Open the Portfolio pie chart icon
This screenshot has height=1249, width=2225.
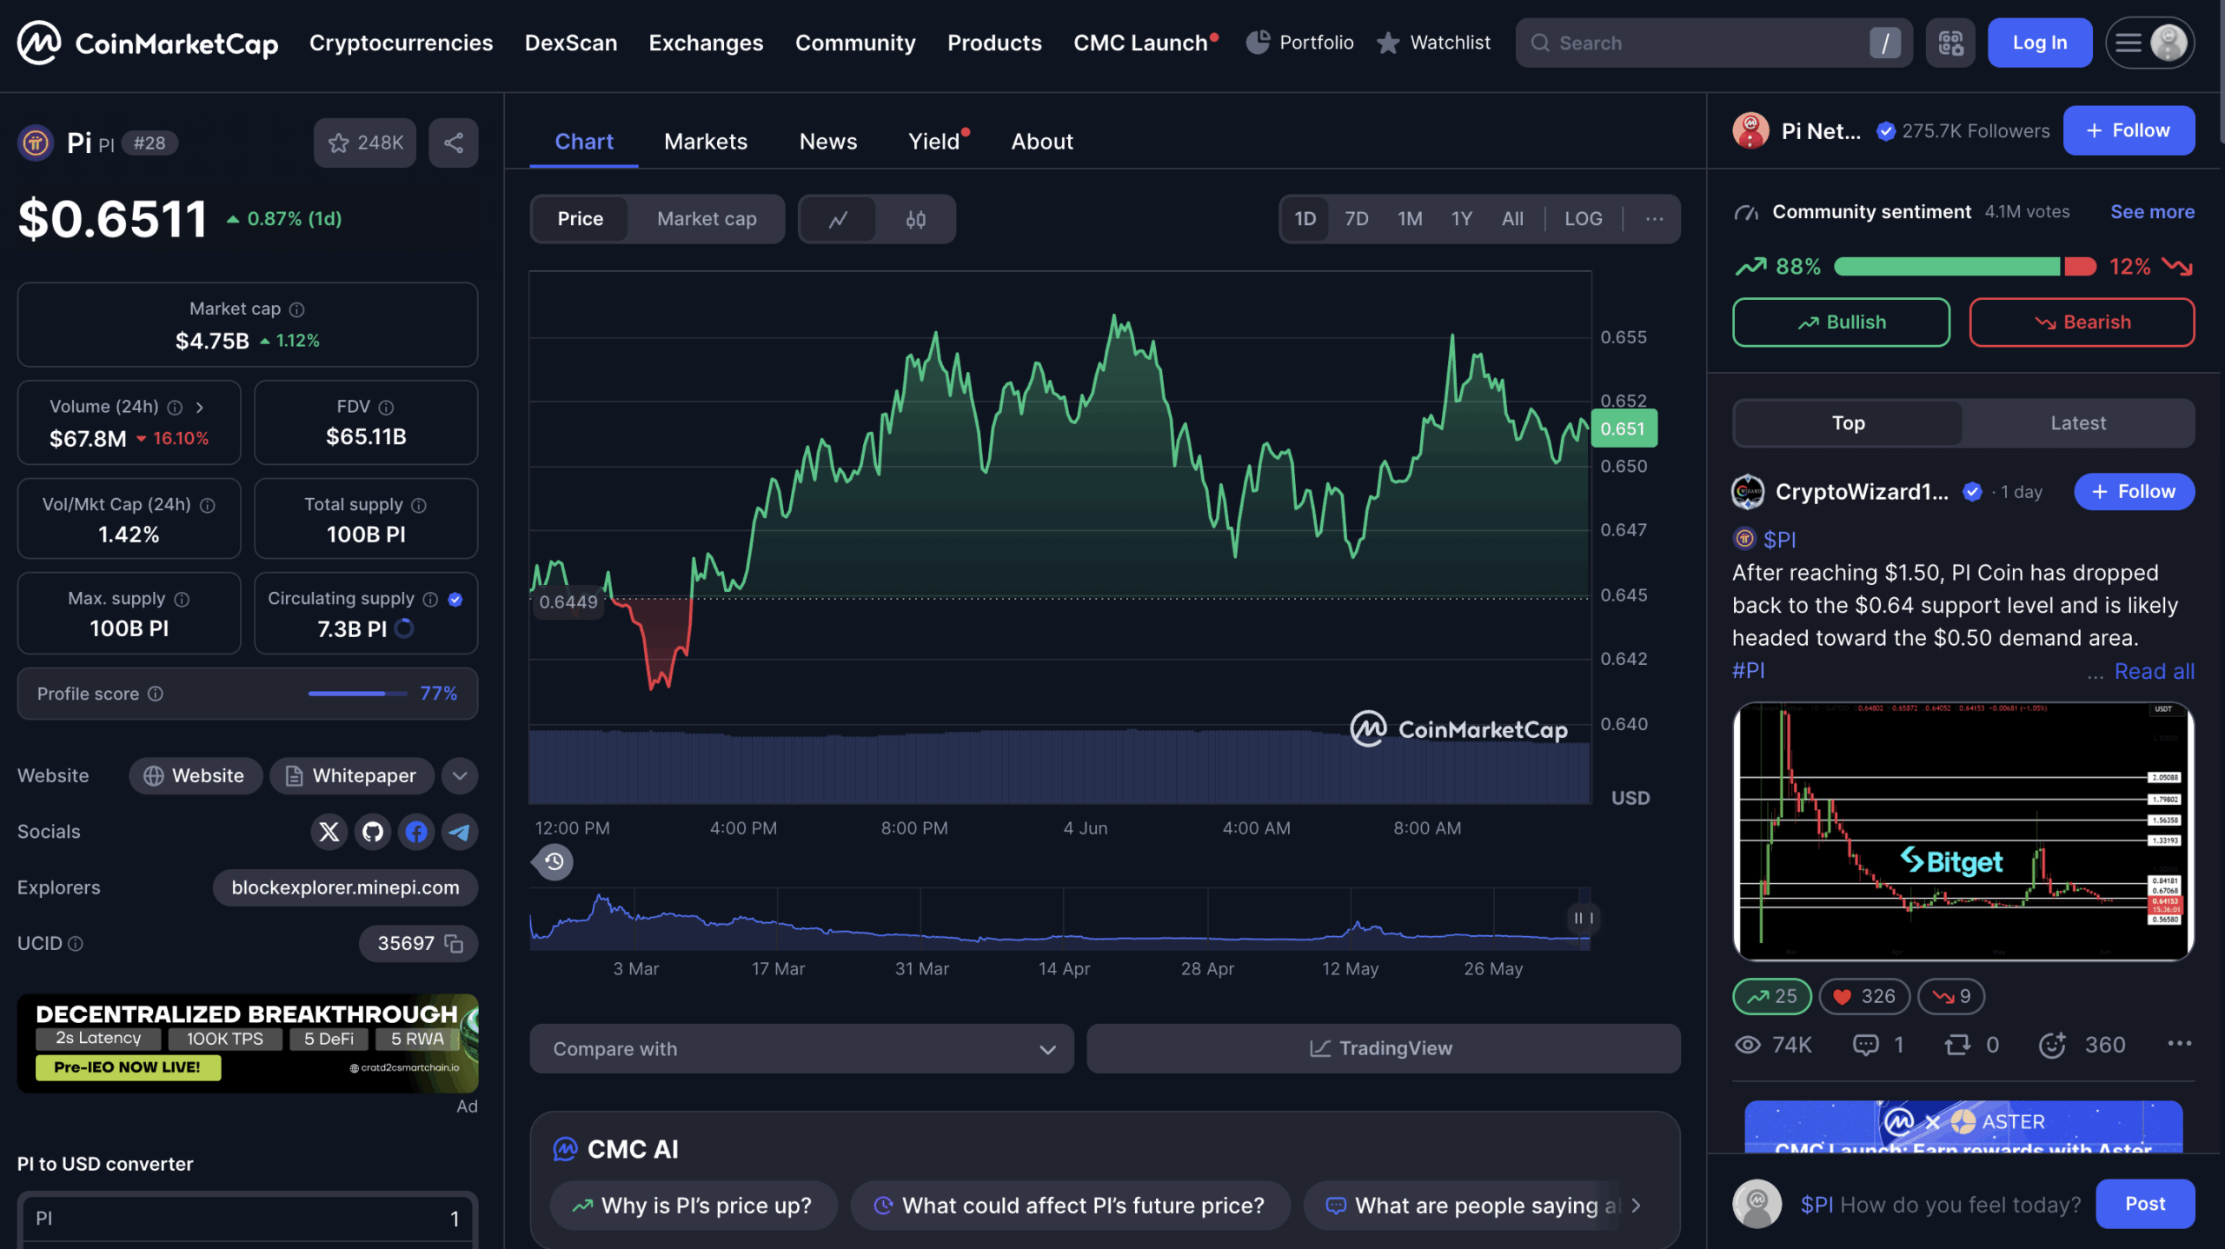click(x=1258, y=43)
